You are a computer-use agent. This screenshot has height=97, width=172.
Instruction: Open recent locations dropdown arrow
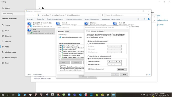(33, 15)
